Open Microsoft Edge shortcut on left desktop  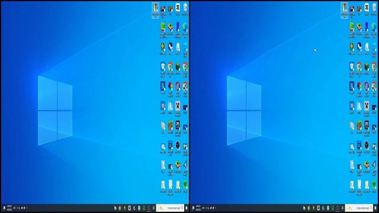coord(185,30)
